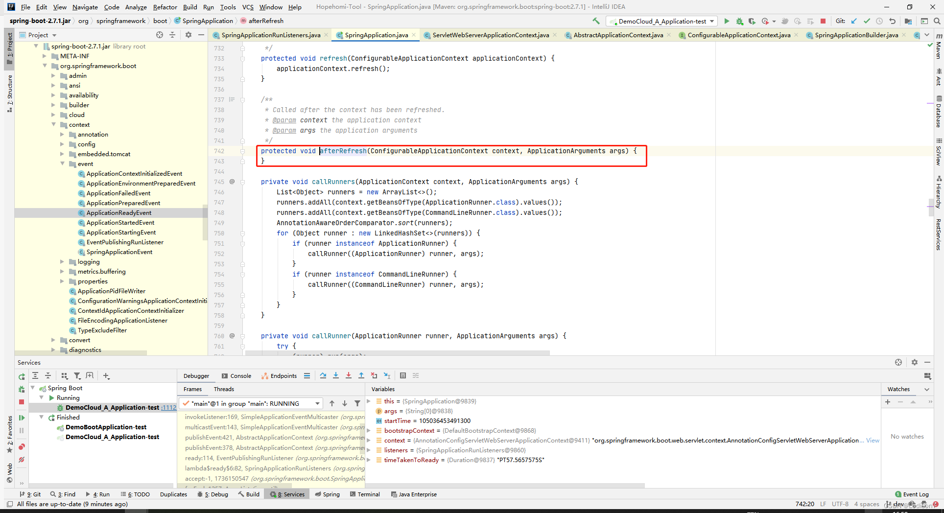Viewport: 944px width, 513px height.
Task: Toggle the Database tool window stripe
Action: click(x=939, y=112)
